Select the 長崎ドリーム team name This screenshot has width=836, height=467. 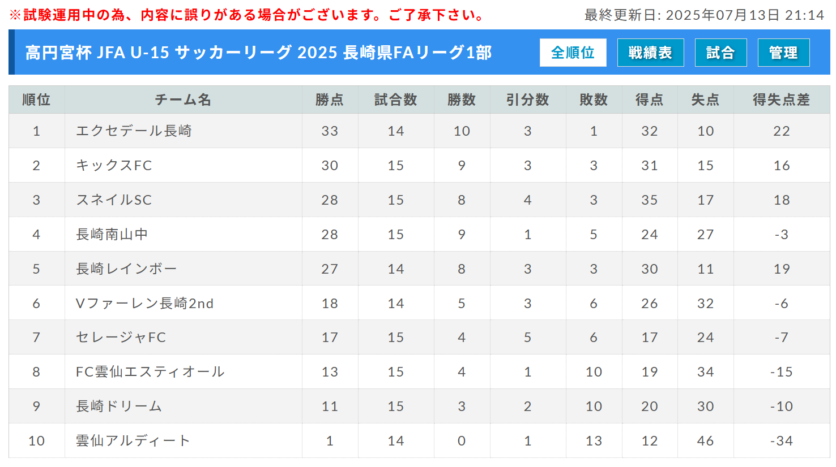(119, 407)
